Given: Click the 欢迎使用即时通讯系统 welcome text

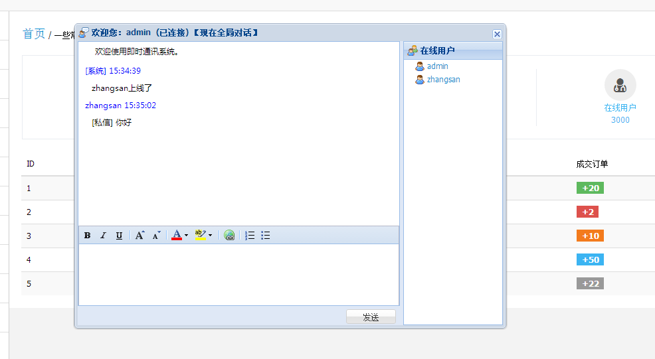Looking at the screenshot, I should pos(137,51).
